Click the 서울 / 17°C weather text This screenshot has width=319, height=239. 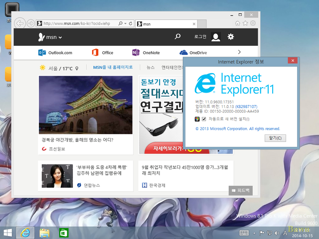60,69
